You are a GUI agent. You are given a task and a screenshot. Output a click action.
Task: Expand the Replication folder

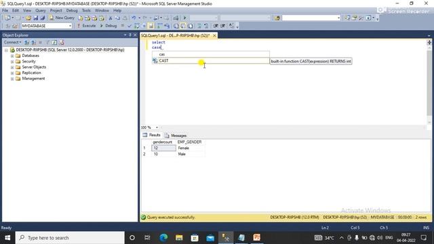[x=12, y=73]
